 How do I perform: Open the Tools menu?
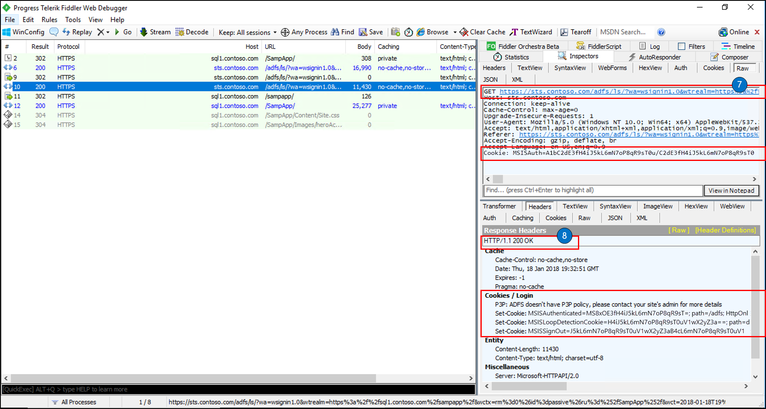point(73,19)
